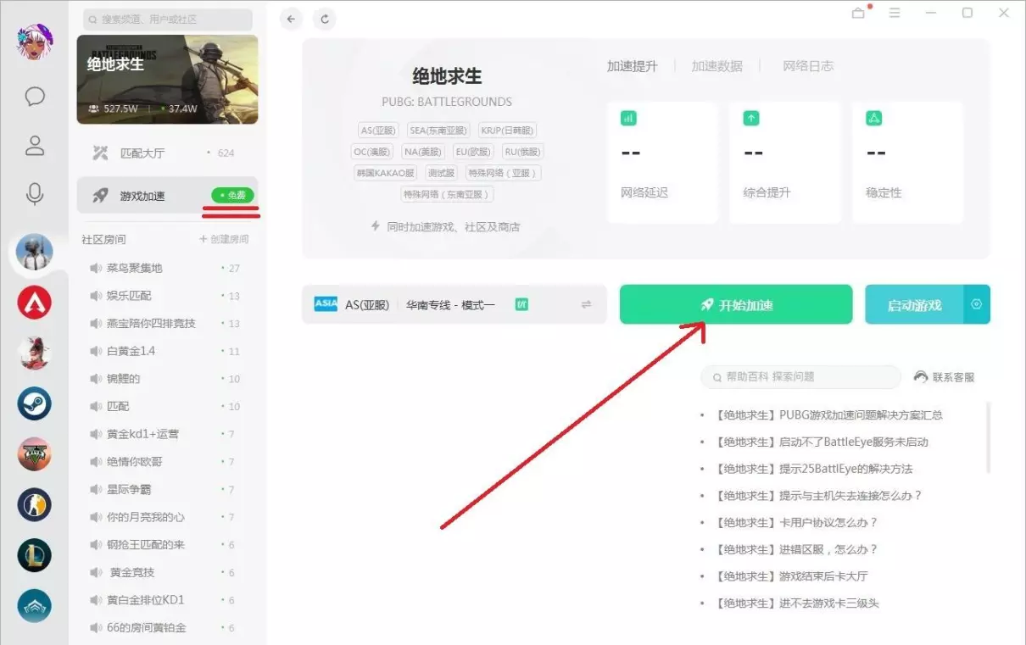Screen dimensions: 1026x645
Task: Click the green 免费 free badge
Action: click(x=232, y=196)
